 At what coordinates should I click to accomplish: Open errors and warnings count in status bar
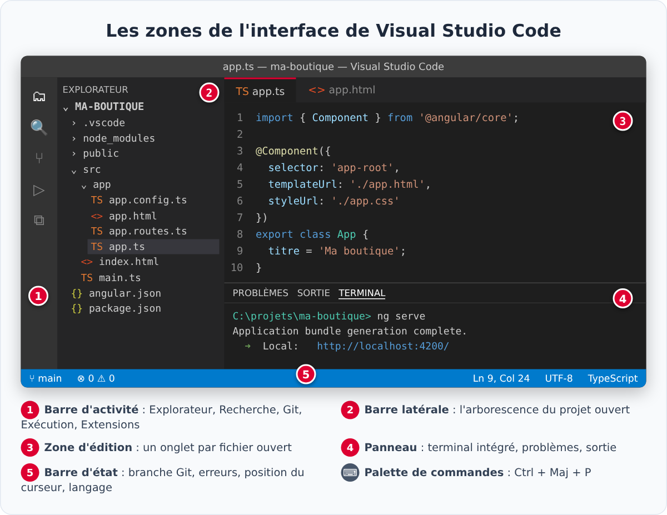click(96, 378)
